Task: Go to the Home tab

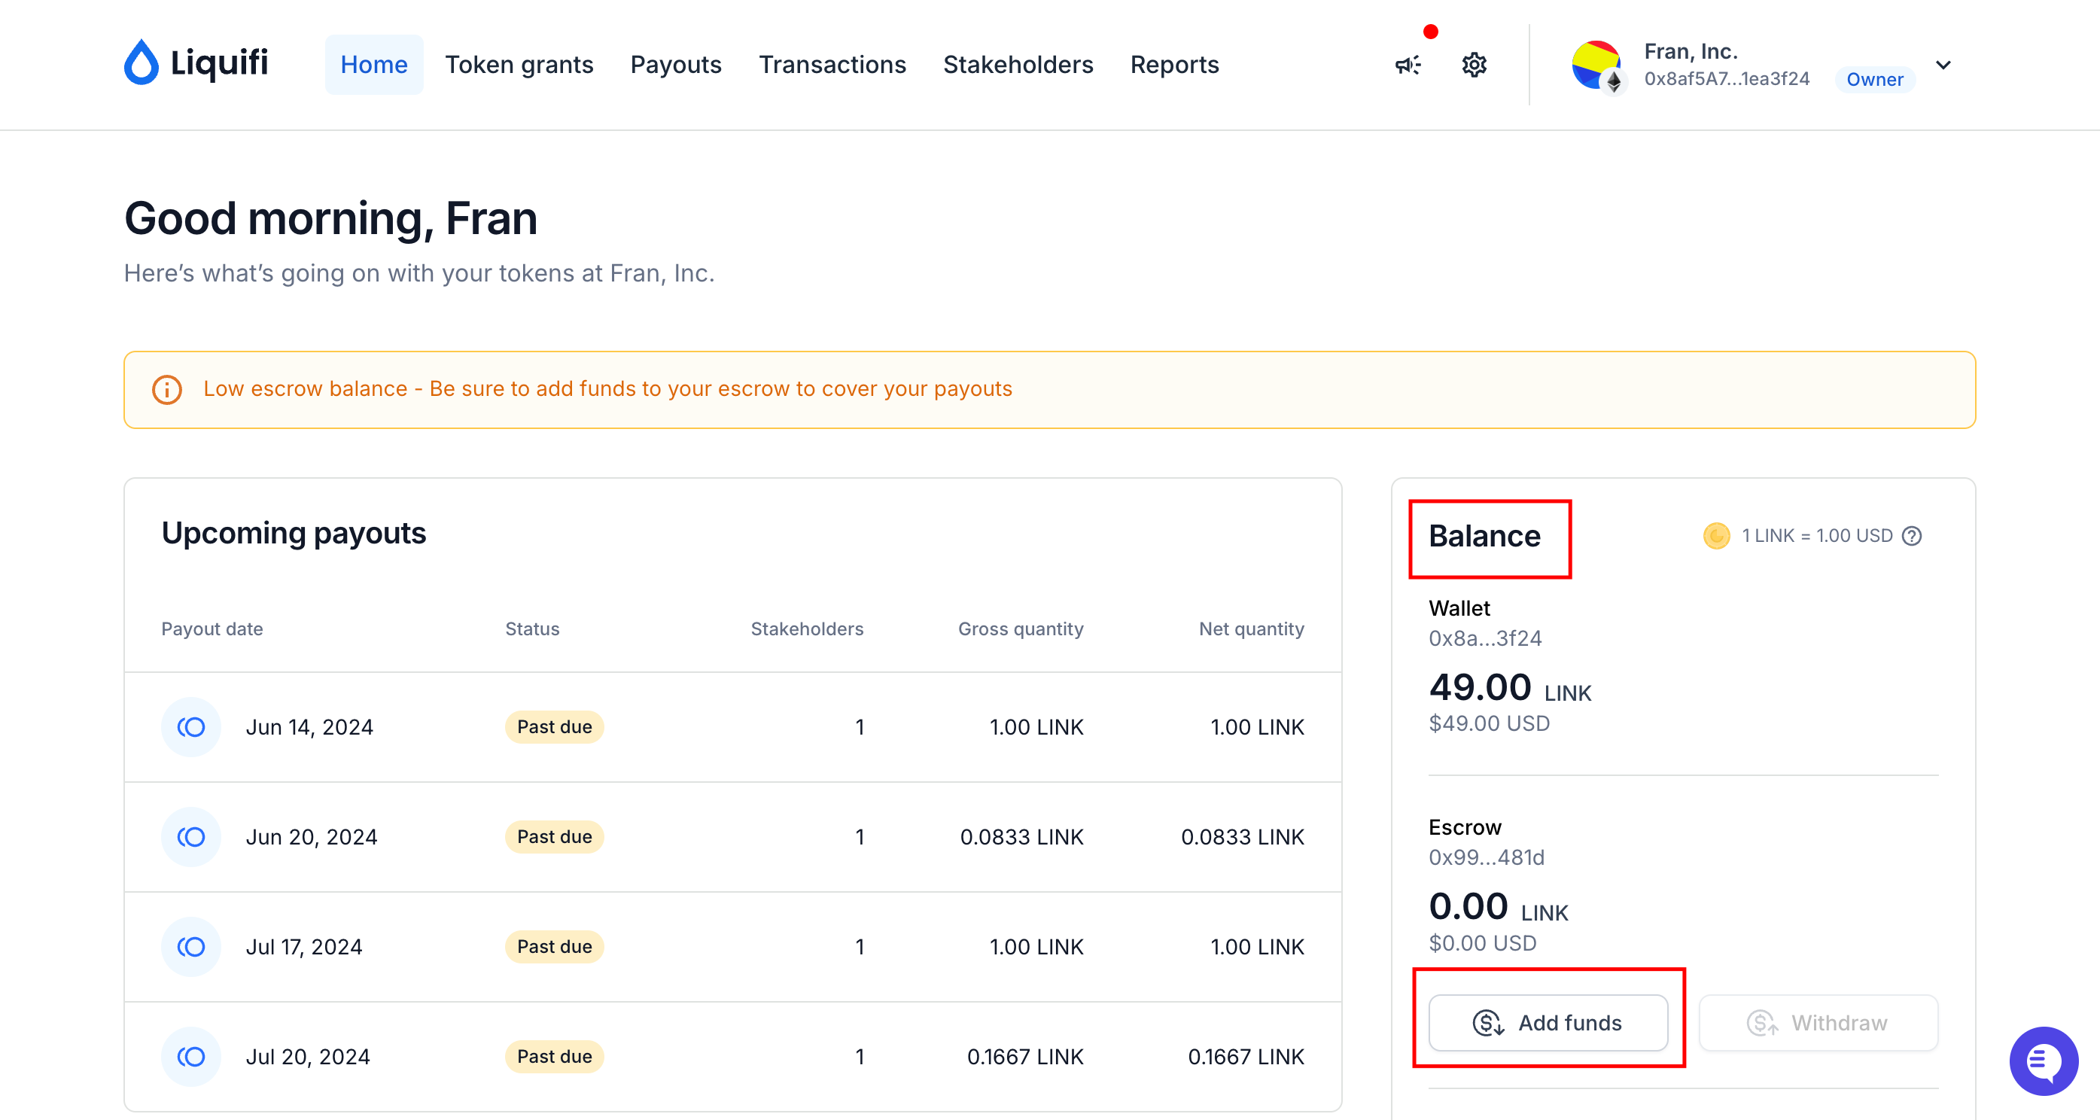Action: (374, 65)
